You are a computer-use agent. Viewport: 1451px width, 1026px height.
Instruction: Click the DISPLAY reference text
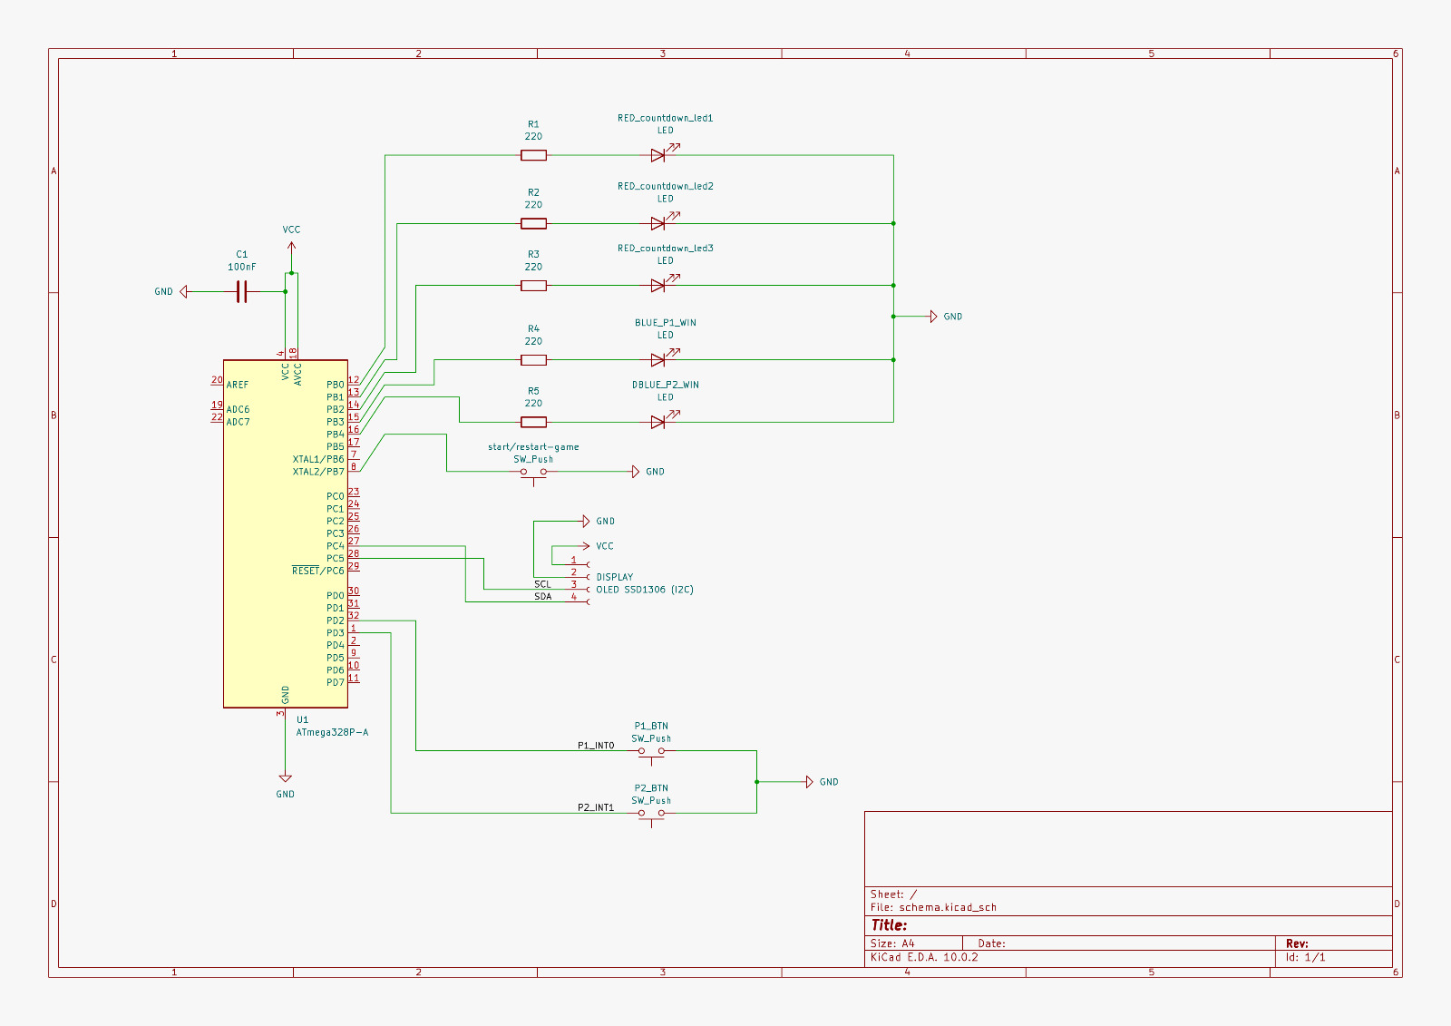click(615, 577)
